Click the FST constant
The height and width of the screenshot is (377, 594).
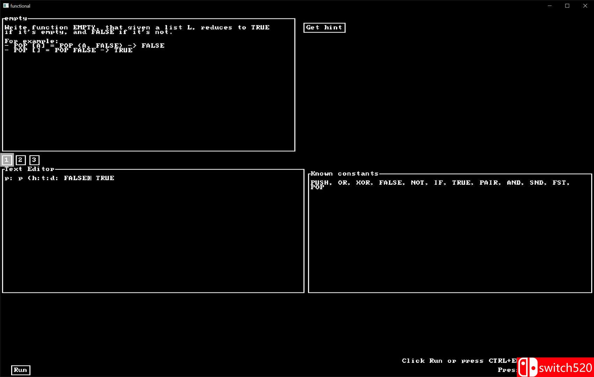pyautogui.click(x=560, y=183)
